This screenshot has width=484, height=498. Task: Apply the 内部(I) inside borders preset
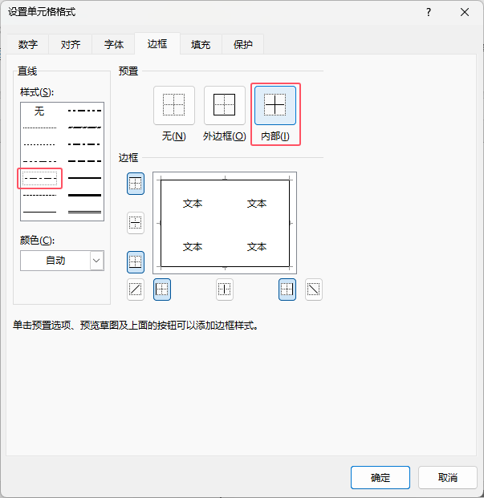point(275,105)
